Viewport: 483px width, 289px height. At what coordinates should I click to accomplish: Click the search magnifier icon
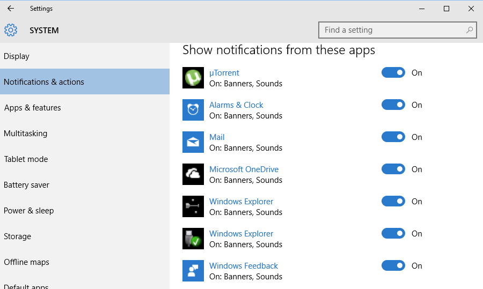470,30
